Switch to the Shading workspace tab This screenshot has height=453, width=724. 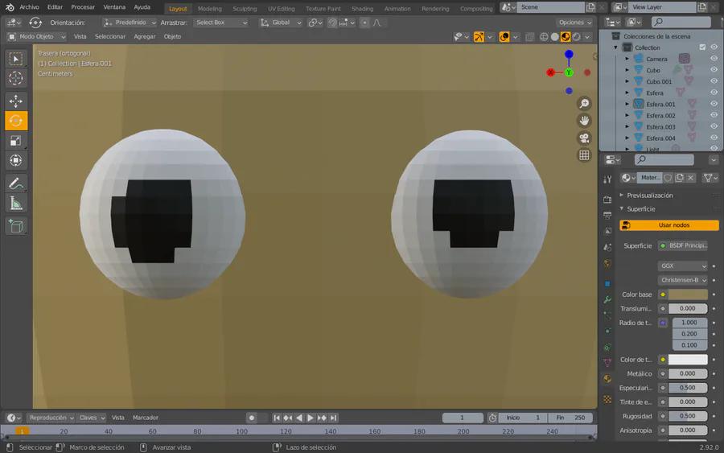363,9
